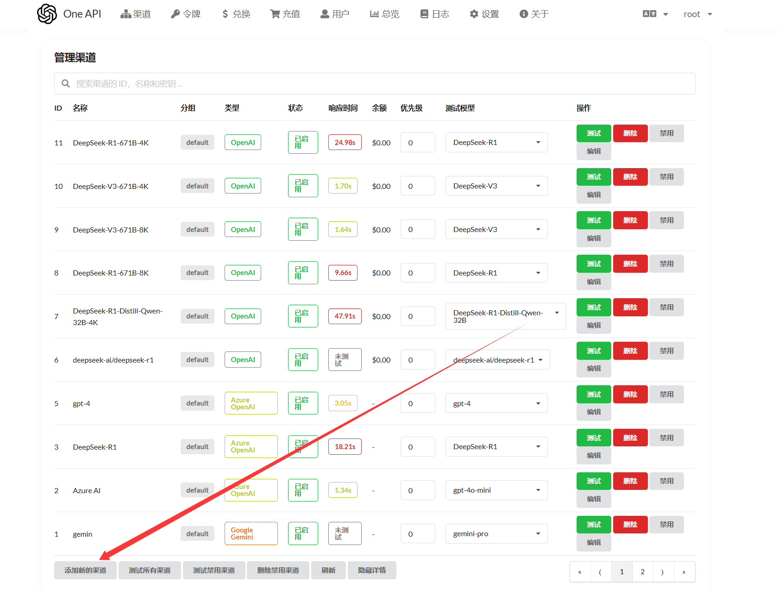Open the DeepSeek-R1-Distill-Qwen-32B test model dropdown
The height and width of the screenshot is (589, 778).
coord(506,316)
